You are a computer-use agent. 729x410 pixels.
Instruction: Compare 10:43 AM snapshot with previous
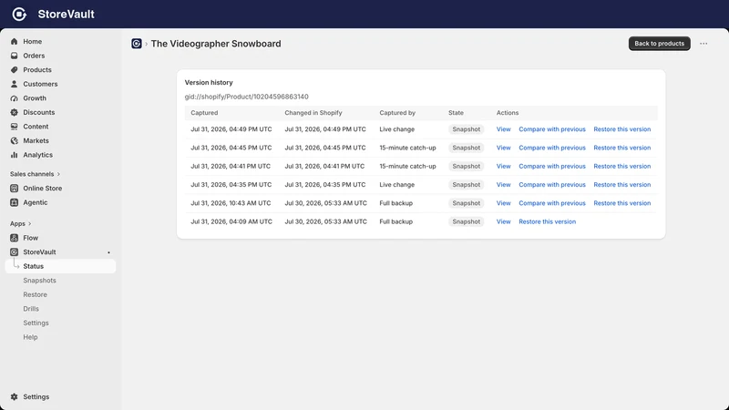tap(552, 203)
